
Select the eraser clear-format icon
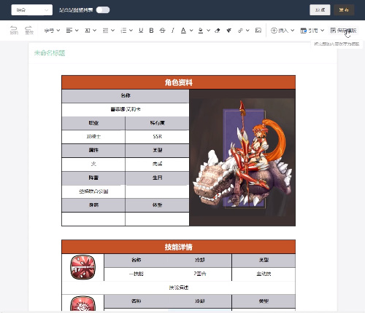coord(218,31)
